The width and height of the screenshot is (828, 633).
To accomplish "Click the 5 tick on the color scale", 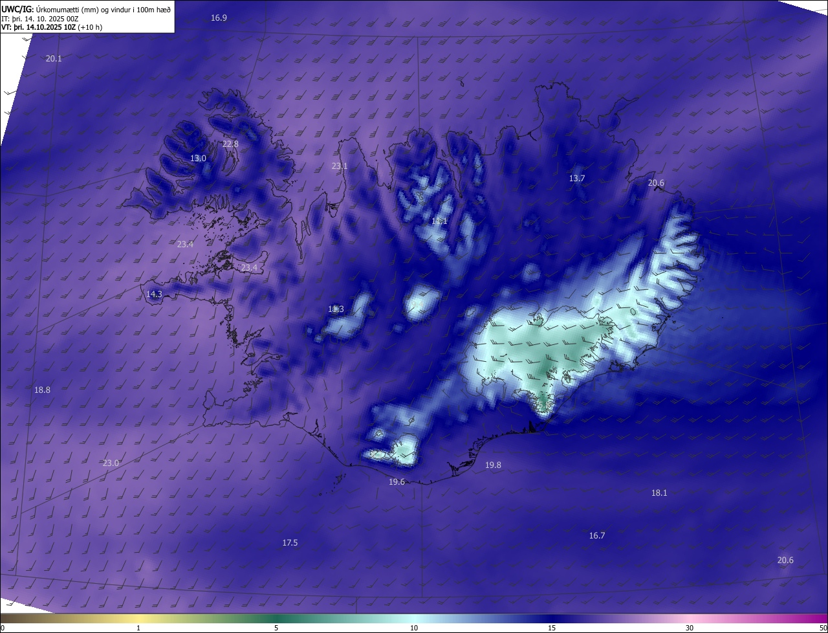I will click(276, 628).
